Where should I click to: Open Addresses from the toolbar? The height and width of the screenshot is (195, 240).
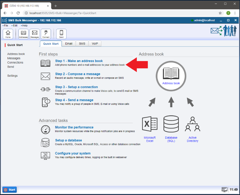click(23, 34)
